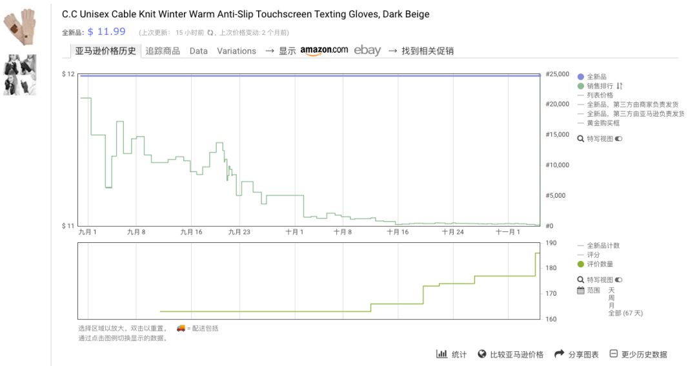
Task: Select the 周 range option
Action: tap(611, 298)
